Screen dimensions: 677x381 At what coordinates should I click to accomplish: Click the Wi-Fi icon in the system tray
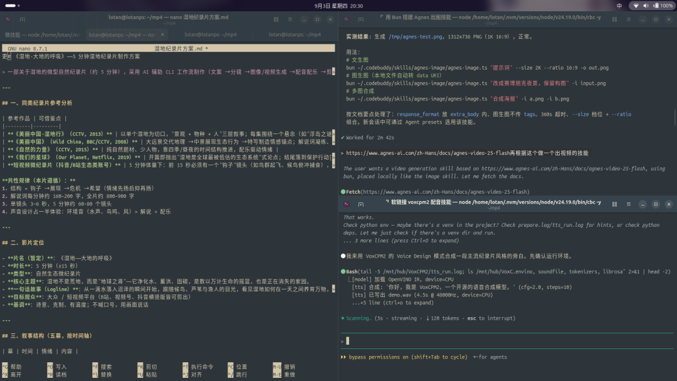tap(636, 6)
